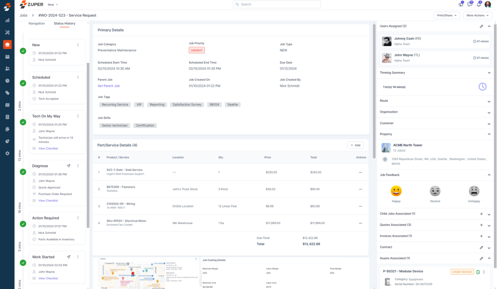Viewport: 497px width, 289px height.
Task: Select the Status History tab
Action: coord(64,23)
